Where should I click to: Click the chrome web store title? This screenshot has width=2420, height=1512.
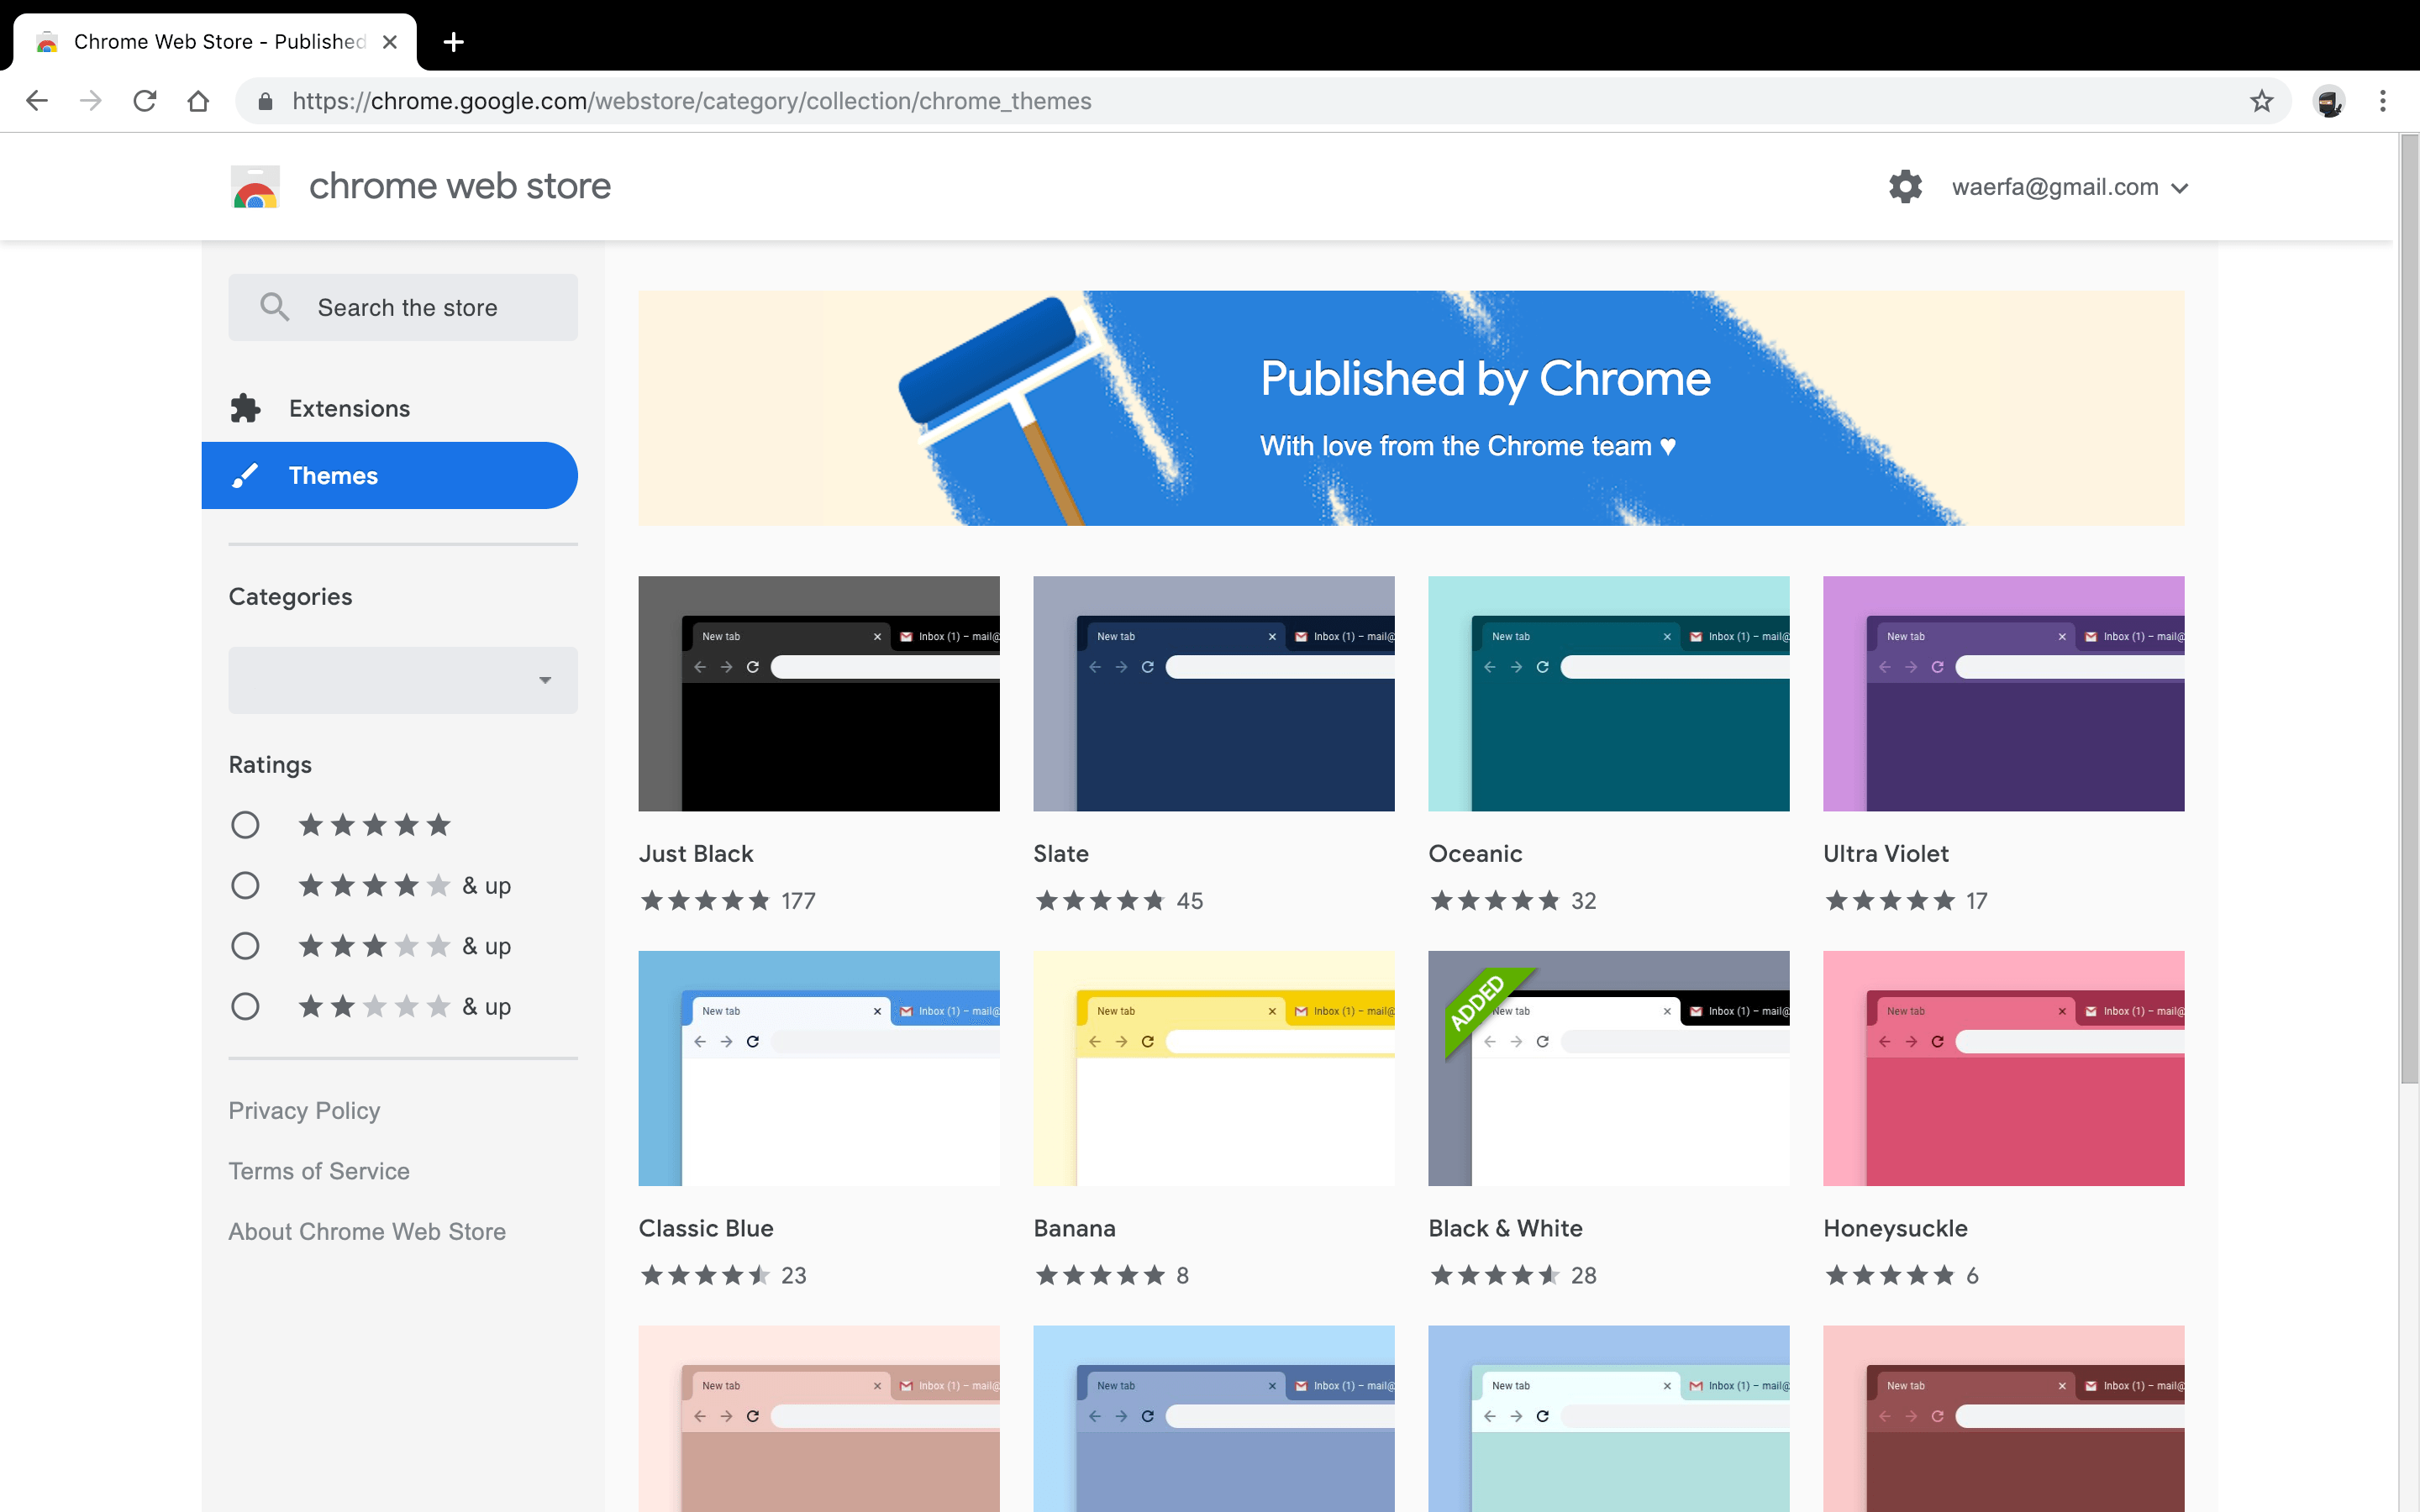point(459,187)
